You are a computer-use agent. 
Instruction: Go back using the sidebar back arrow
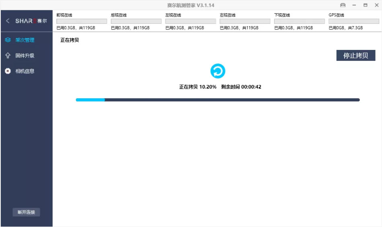pos(8,21)
